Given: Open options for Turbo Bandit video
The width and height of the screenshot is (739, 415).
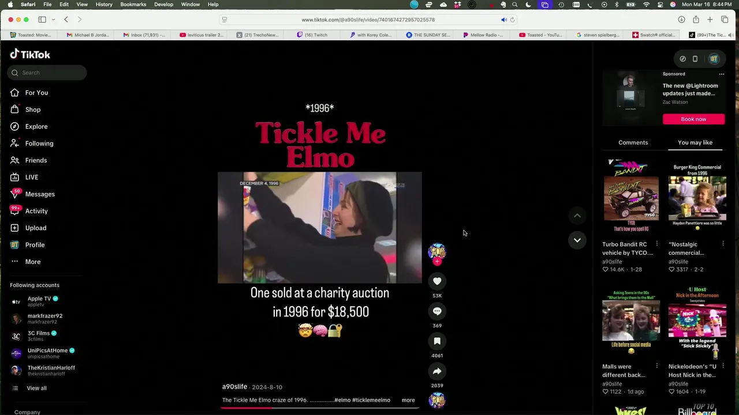Looking at the screenshot, I should 656,244.
